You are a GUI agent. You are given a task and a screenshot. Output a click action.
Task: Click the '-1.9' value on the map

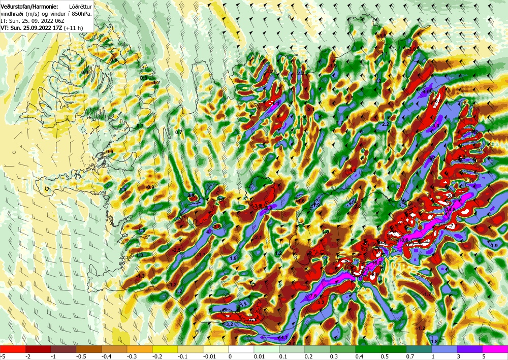pos(332,66)
